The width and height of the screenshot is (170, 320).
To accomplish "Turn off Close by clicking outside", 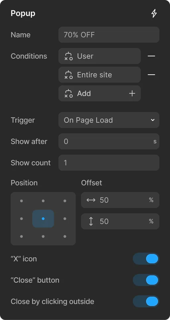I will 146,301.
